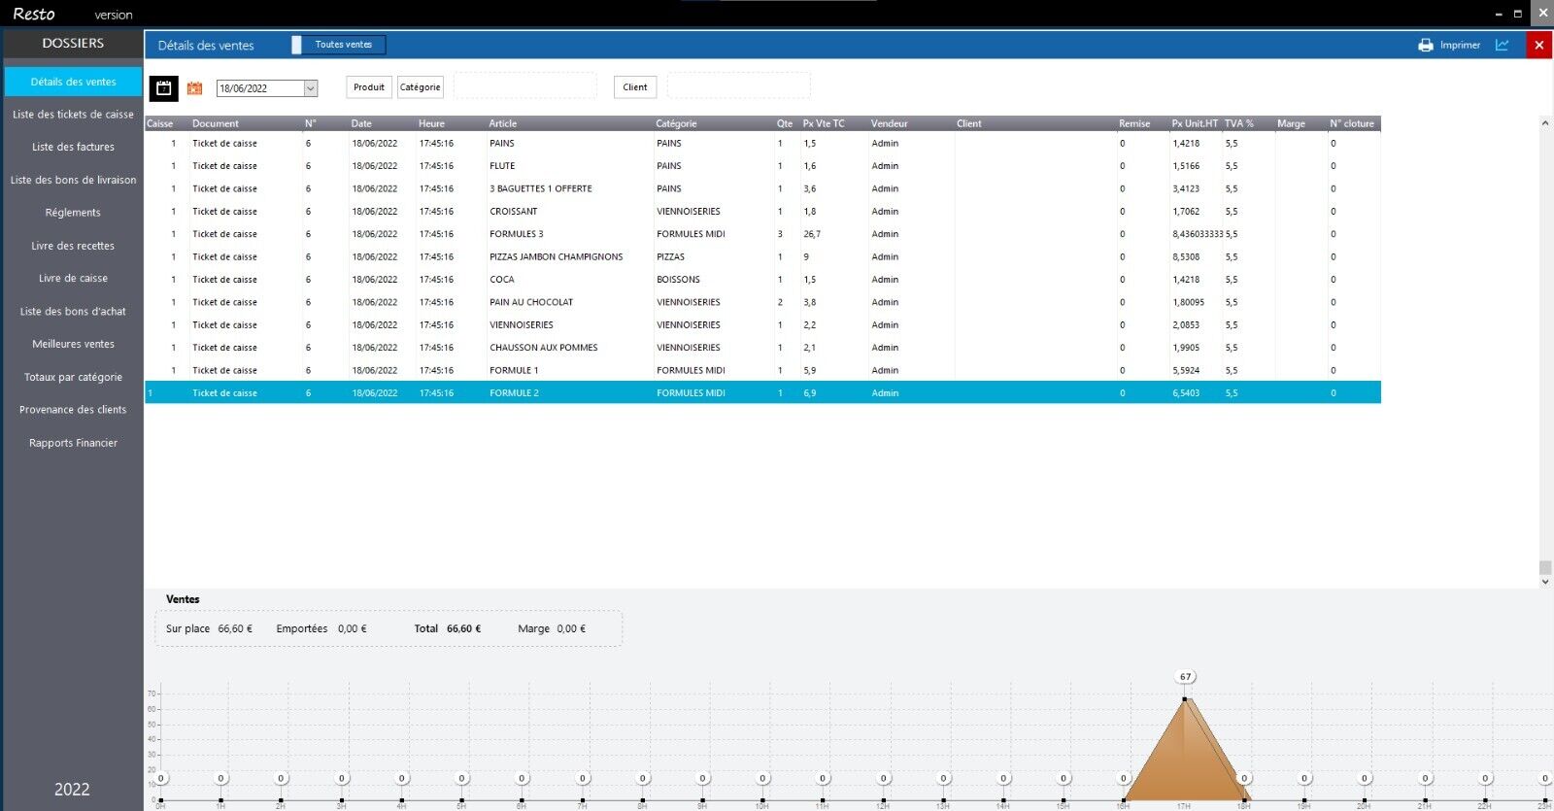Open Liste des tickets de caisse
Screen dimensions: 1554x811
(x=73, y=115)
